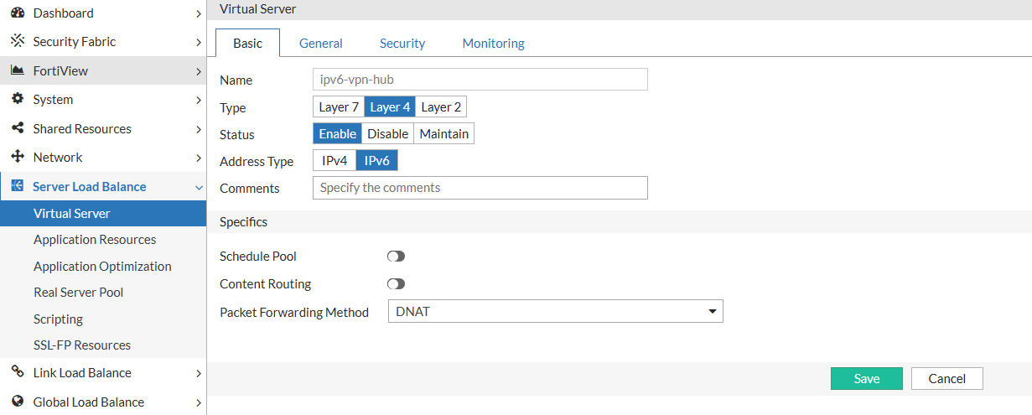The image size is (1032, 415).
Task: Cancel the virtual server edit
Action: pos(946,379)
